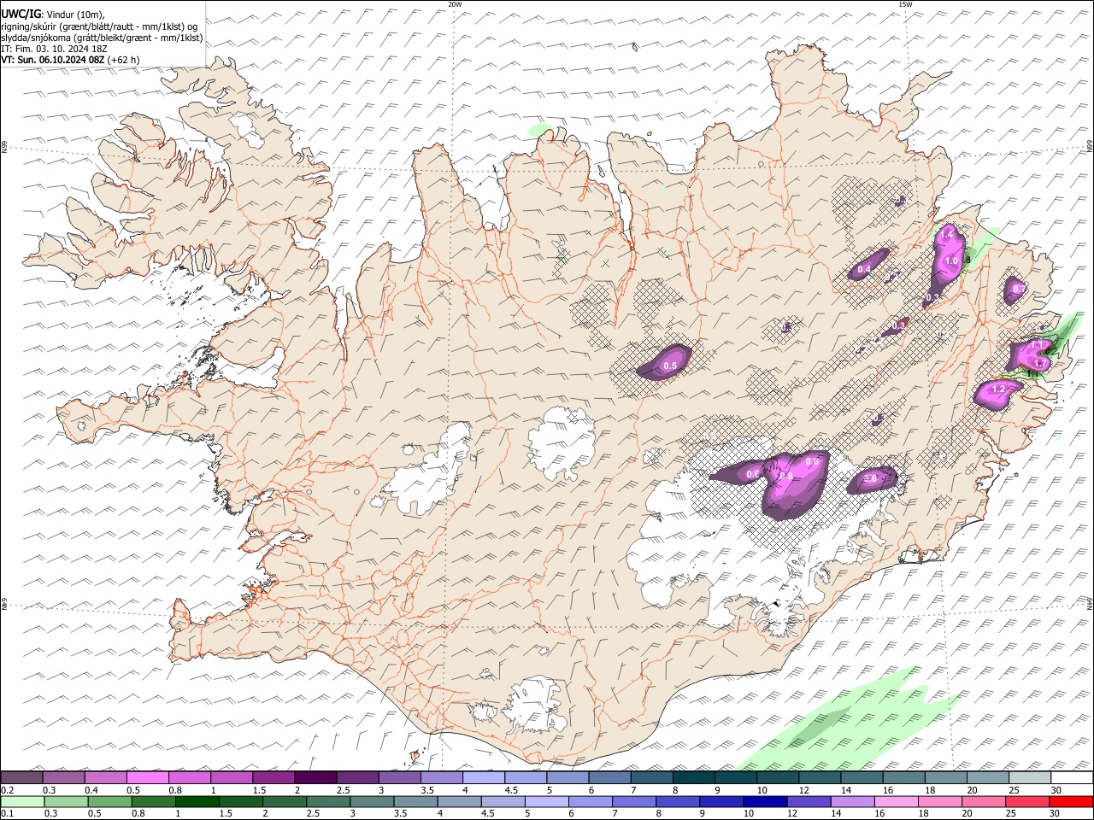Select the violet 3 swatch in purple scale
This screenshot has width=1094, height=820.
pos(399,777)
